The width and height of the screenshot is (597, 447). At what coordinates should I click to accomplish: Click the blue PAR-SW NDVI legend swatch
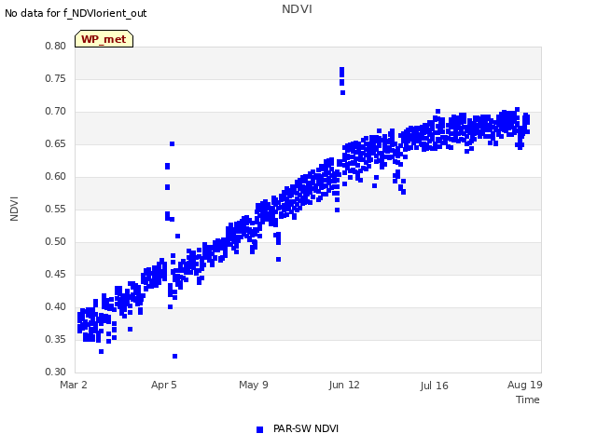(259, 429)
